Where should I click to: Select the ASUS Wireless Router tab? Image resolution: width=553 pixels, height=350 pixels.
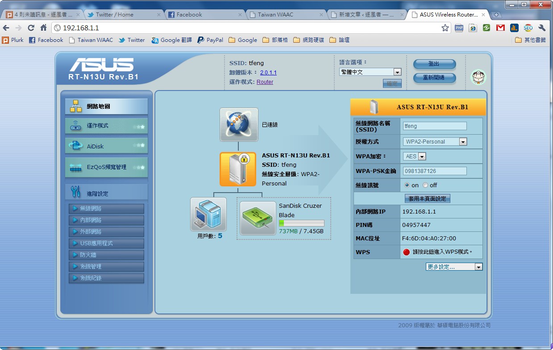[x=449, y=15]
